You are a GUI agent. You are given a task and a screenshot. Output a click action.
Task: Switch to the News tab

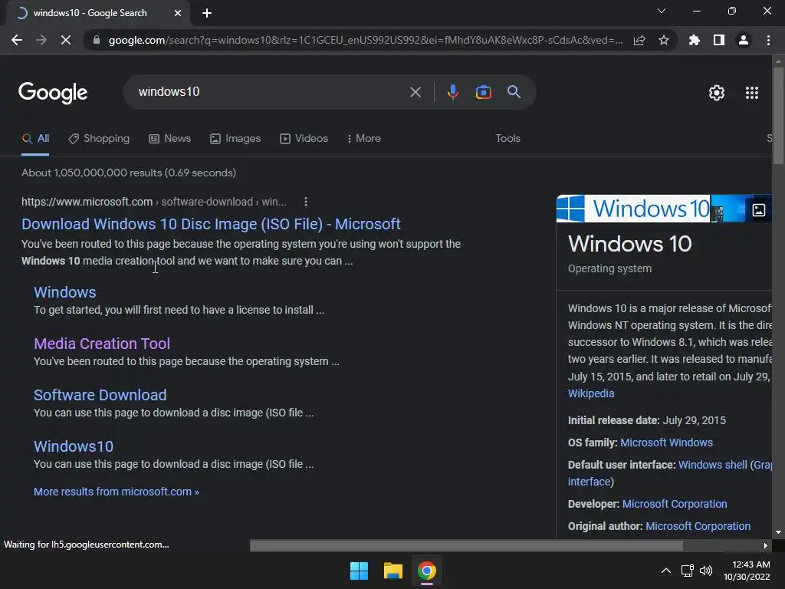[170, 139]
